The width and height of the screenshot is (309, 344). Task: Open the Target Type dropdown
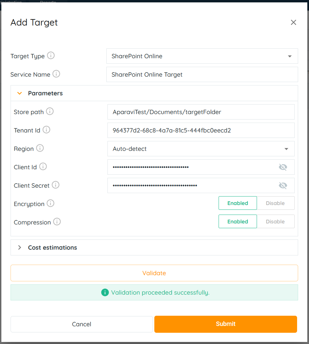tap(290, 56)
